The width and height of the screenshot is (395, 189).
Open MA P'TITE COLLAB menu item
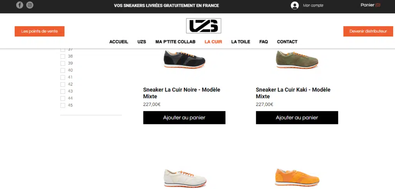pos(176,41)
